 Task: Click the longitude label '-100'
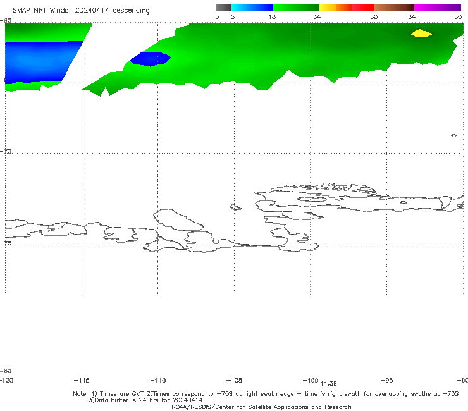(311, 381)
